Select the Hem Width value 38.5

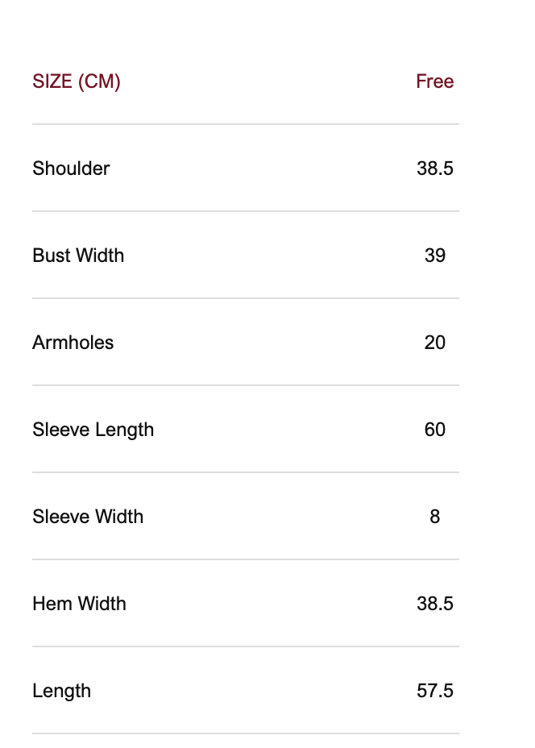pyautogui.click(x=434, y=604)
